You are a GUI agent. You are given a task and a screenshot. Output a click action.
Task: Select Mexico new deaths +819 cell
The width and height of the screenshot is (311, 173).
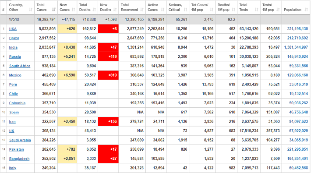pos(108,75)
